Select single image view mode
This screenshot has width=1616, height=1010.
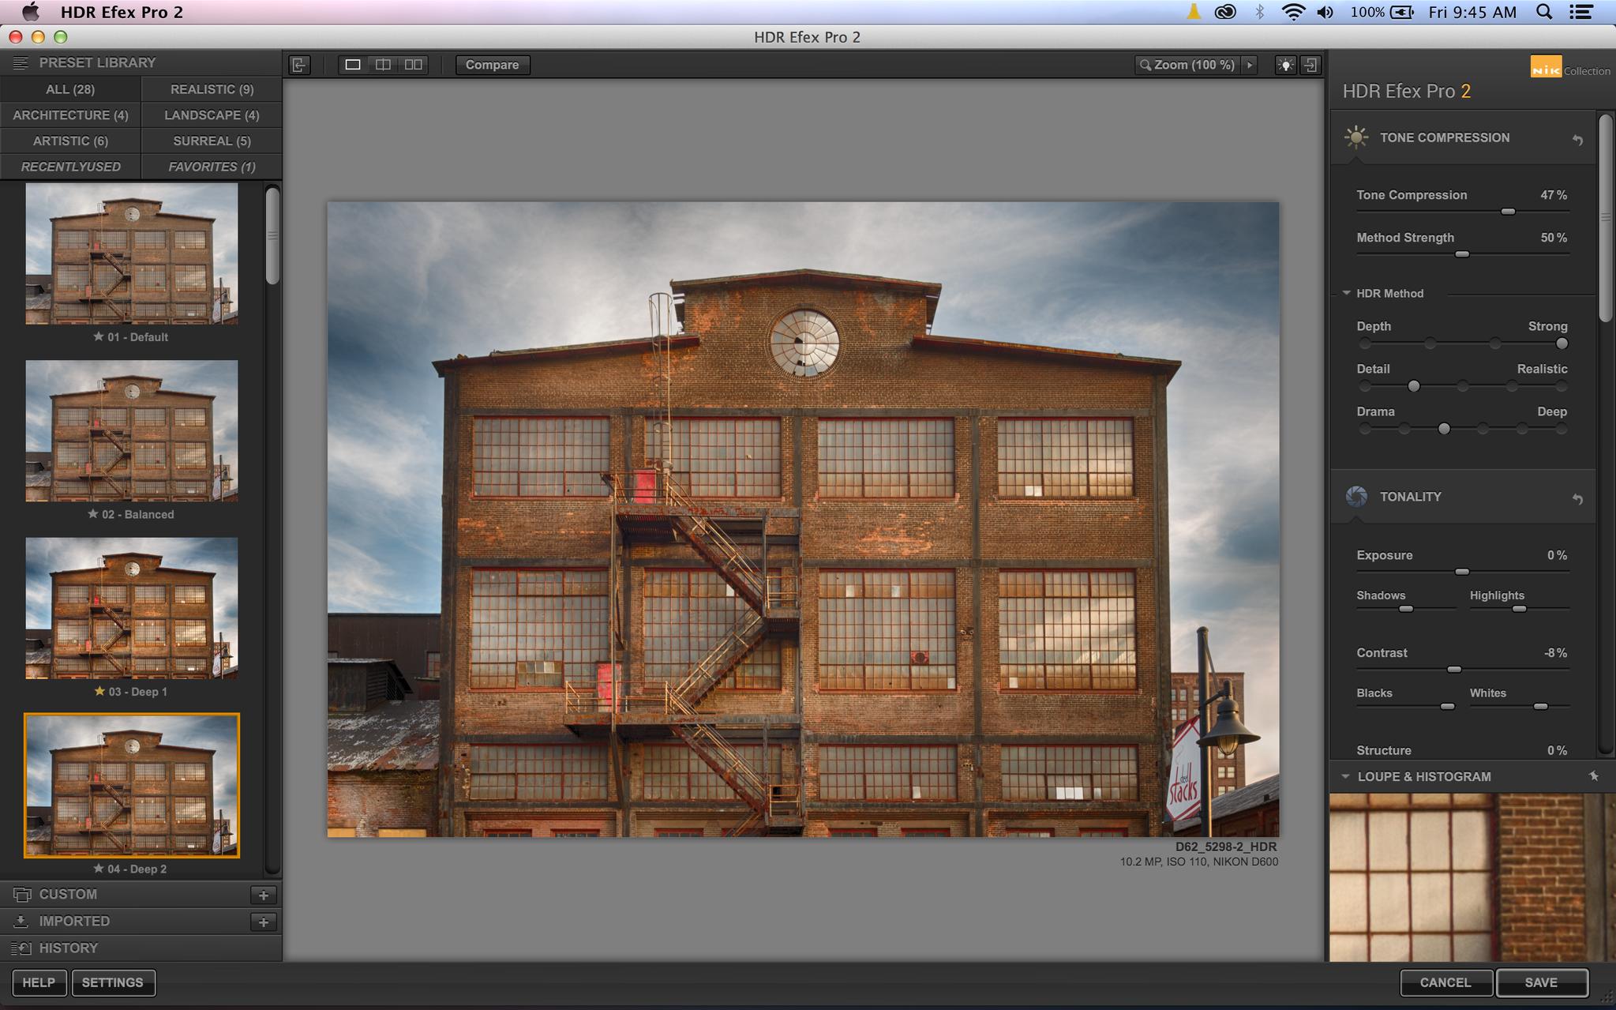[x=353, y=65]
